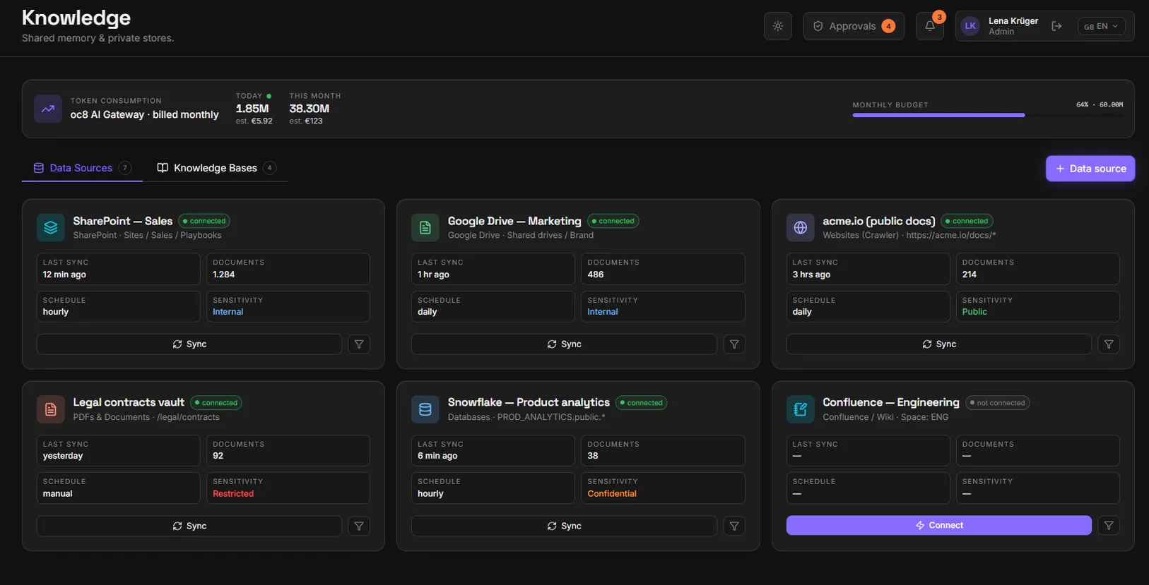Click the LK user avatar
The image size is (1149, 585).
coord(970,26)
